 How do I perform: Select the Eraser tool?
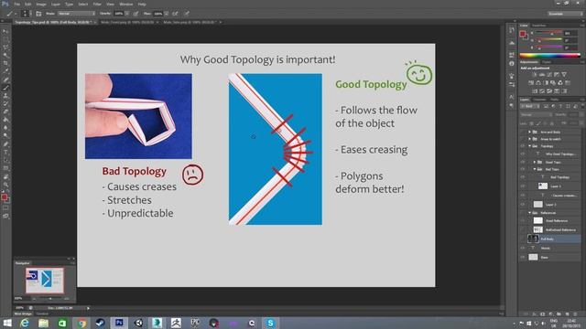click(5, 111)
